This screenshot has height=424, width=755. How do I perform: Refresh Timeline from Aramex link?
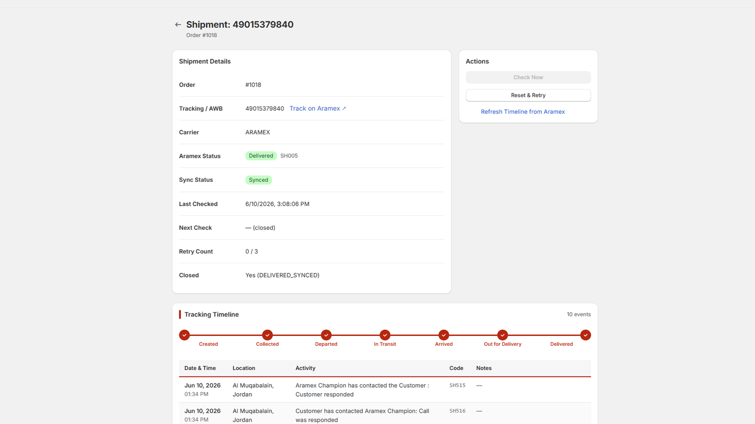pos(523,112)
